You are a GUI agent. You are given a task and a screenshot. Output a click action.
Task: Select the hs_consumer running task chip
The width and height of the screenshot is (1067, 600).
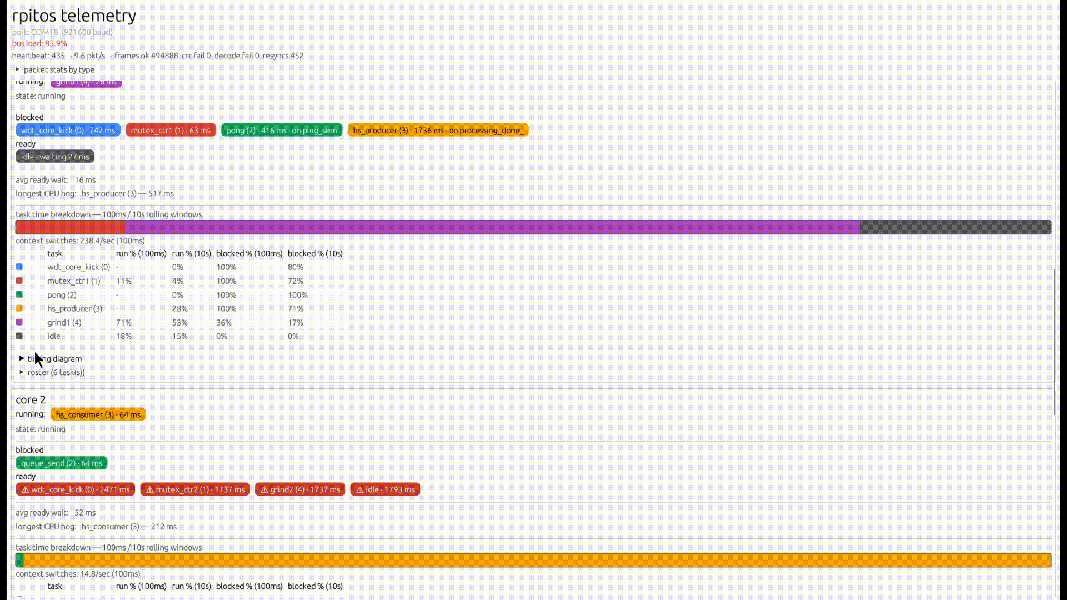(98, 414)
